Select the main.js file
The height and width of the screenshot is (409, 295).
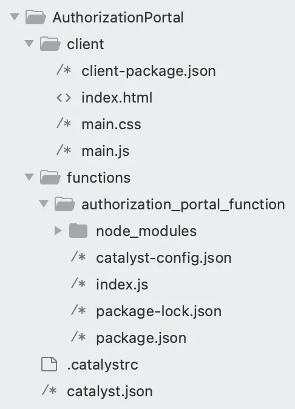[x=106, y=151]
